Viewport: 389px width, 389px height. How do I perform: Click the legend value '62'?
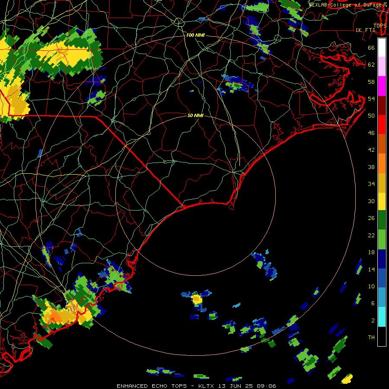pyautogui.click(x=371, y=65)
